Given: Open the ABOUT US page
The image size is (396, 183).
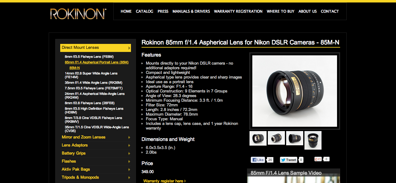Looking at the screenshot, I should (308, 11).
